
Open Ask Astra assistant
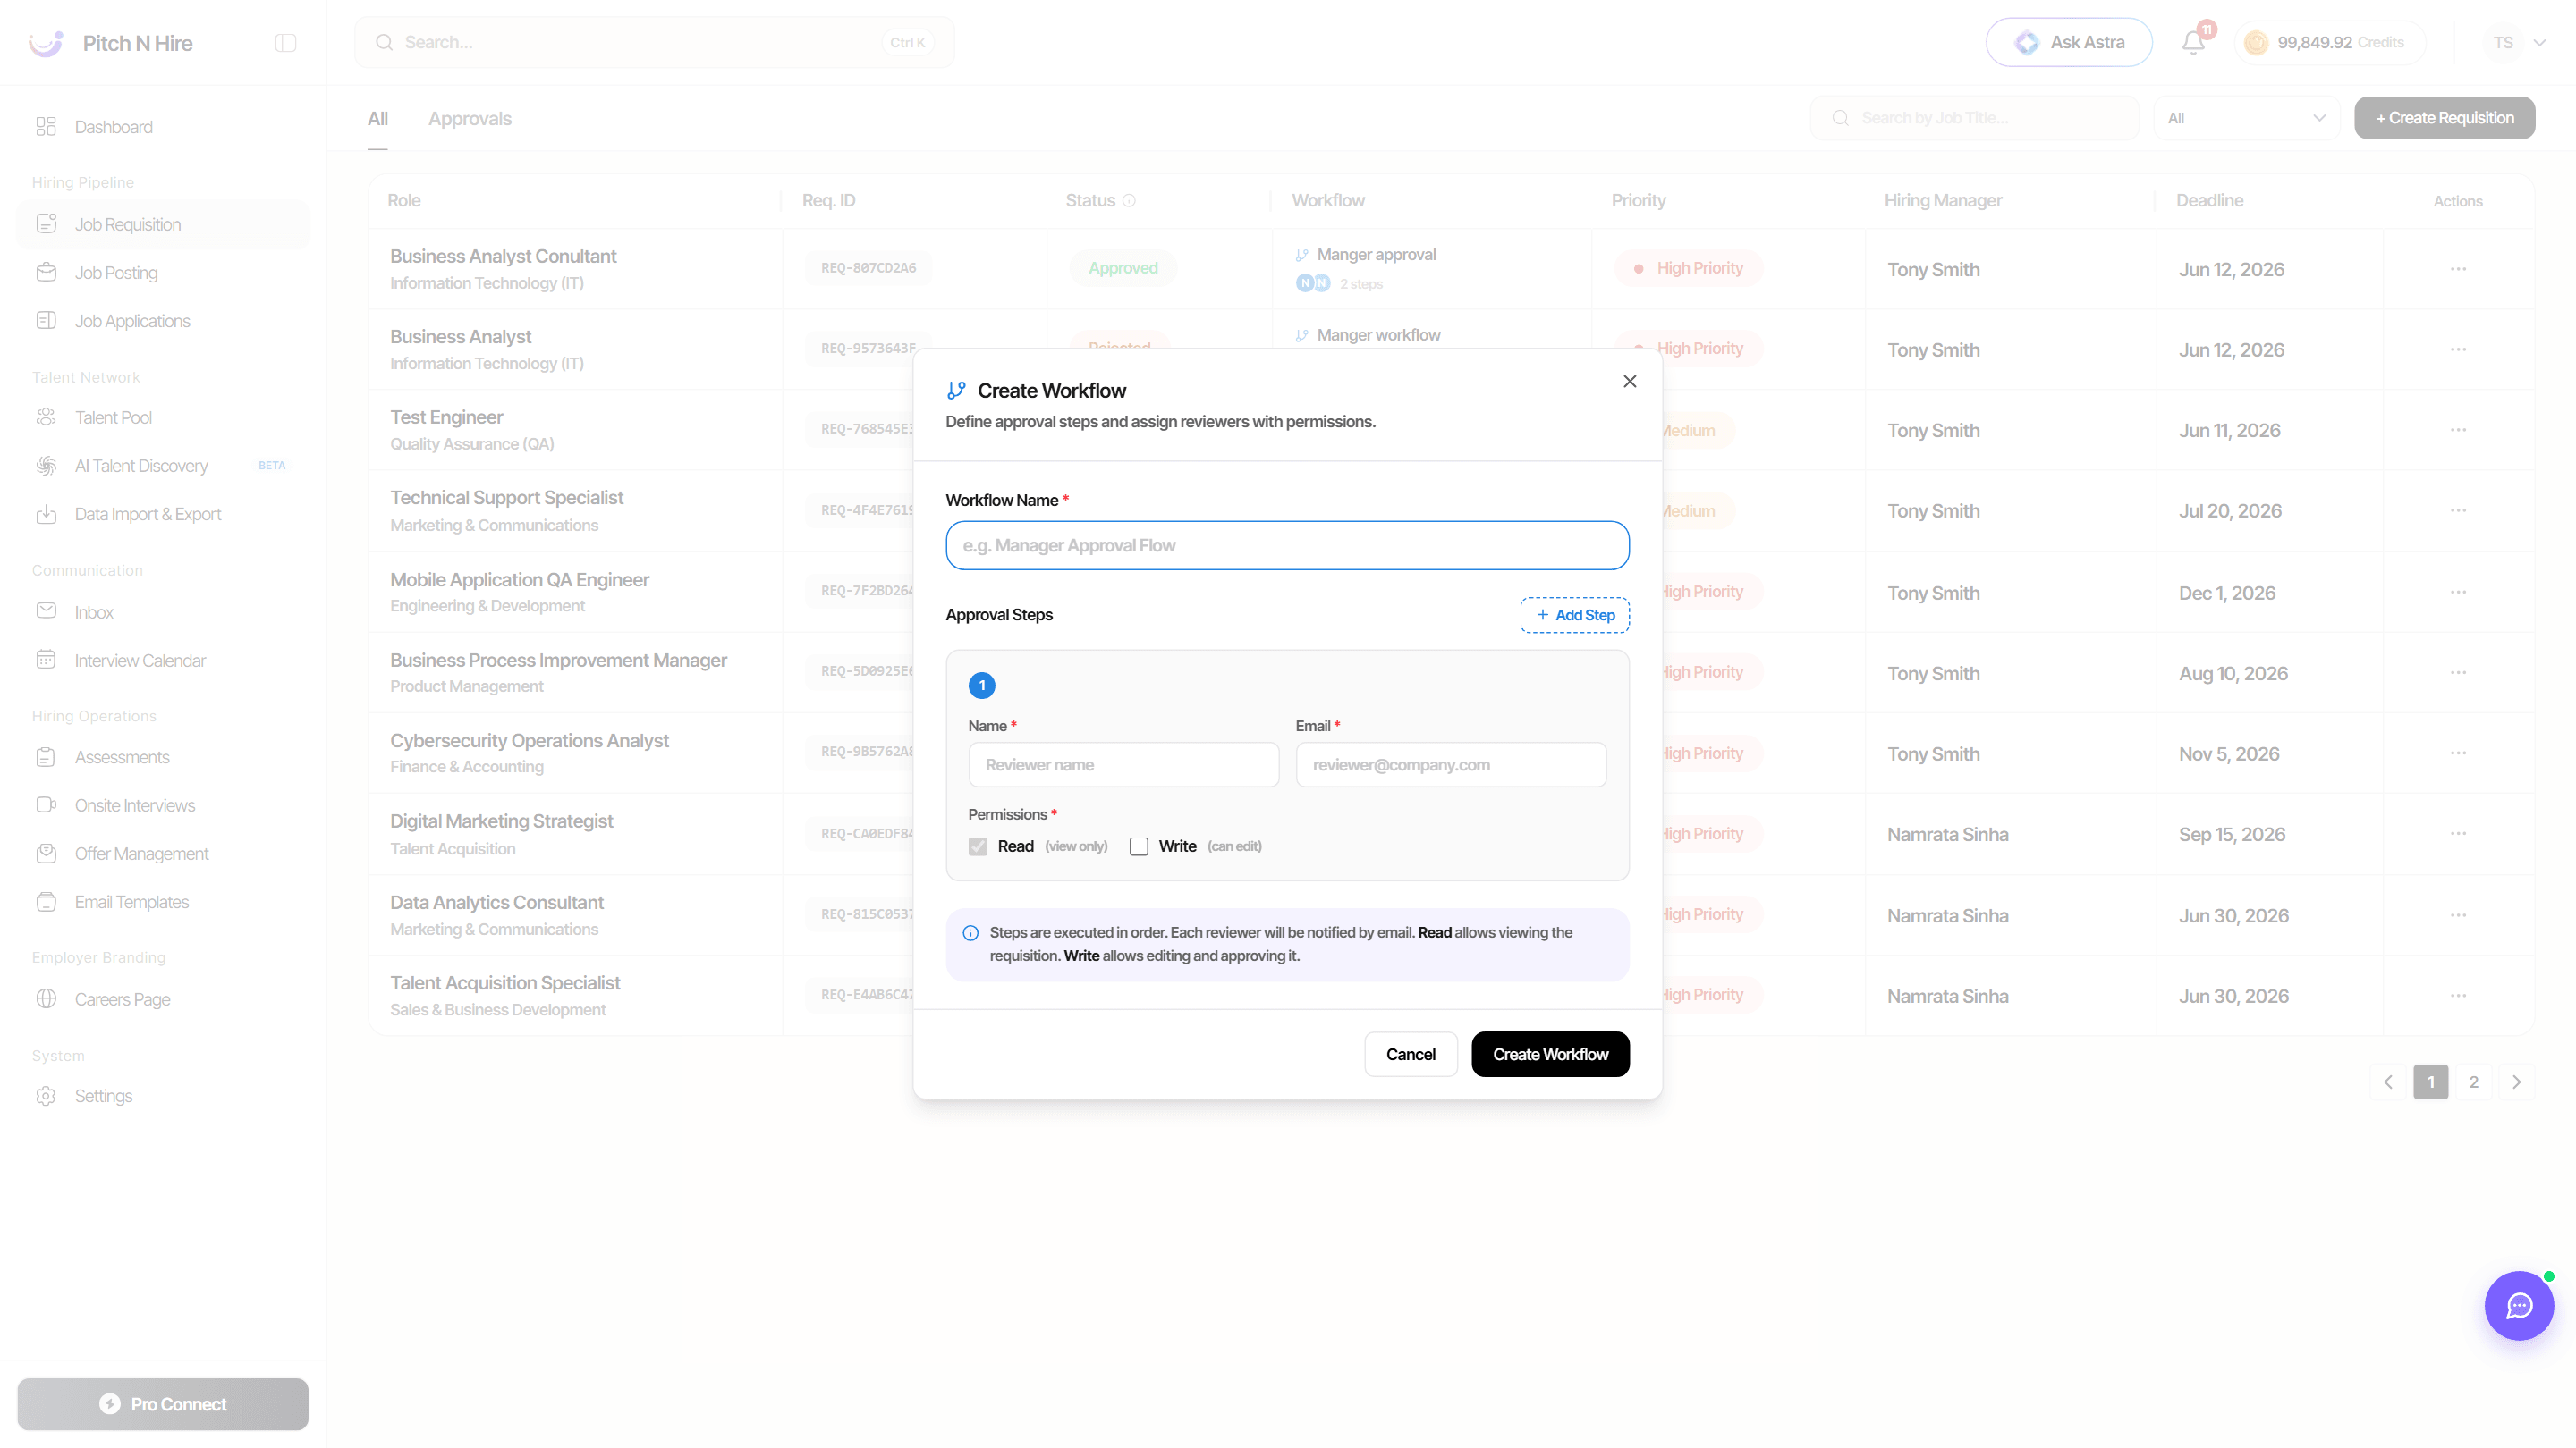point(2069,42)
